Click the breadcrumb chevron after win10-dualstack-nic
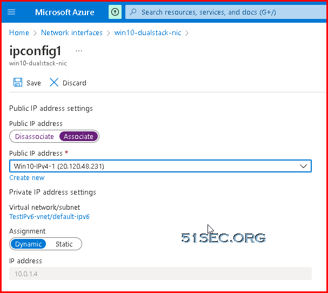Image resolution: width=328 pixels, height=293 pixels. (187, 33)
